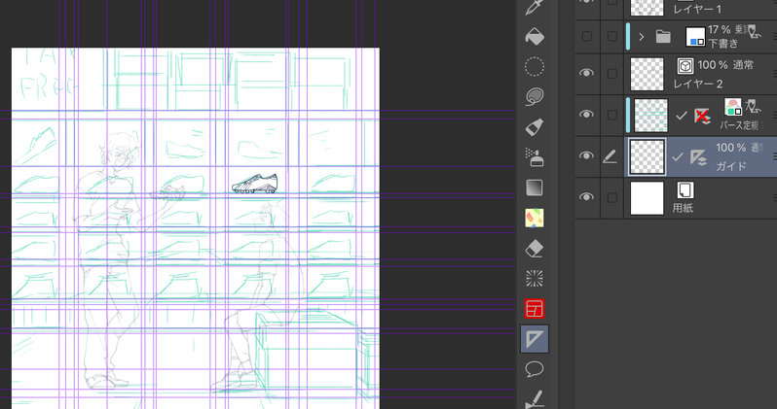This screenshot has height=409, width=777.
Task: Select the highlighted Ruler tool
Action: (x=535, y=339)
